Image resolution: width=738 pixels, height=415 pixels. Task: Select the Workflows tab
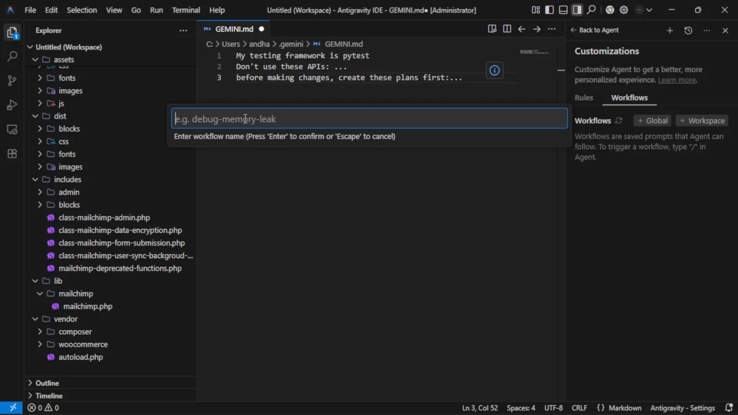pos(629,98)
